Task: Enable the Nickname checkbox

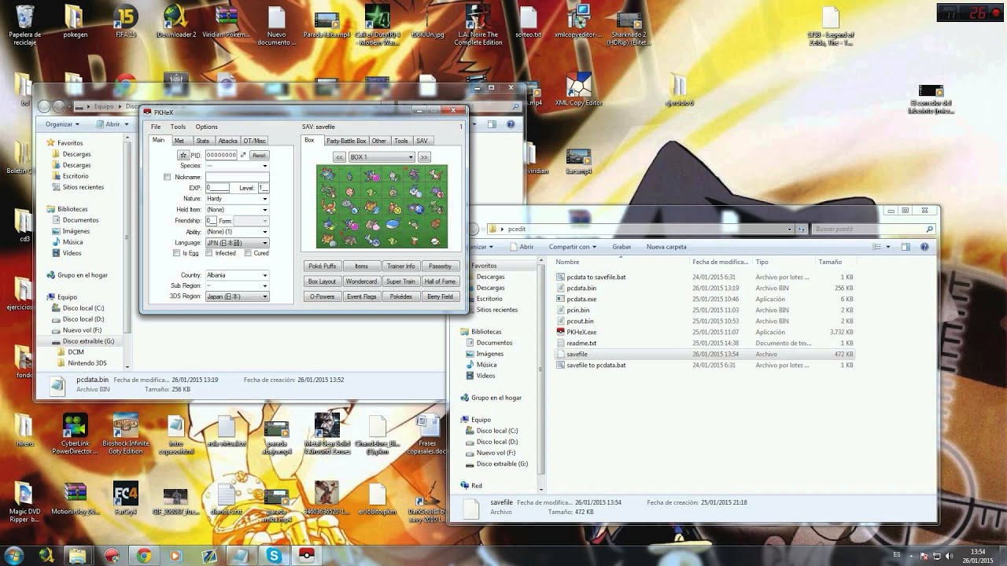Action: tap(167, 177)
